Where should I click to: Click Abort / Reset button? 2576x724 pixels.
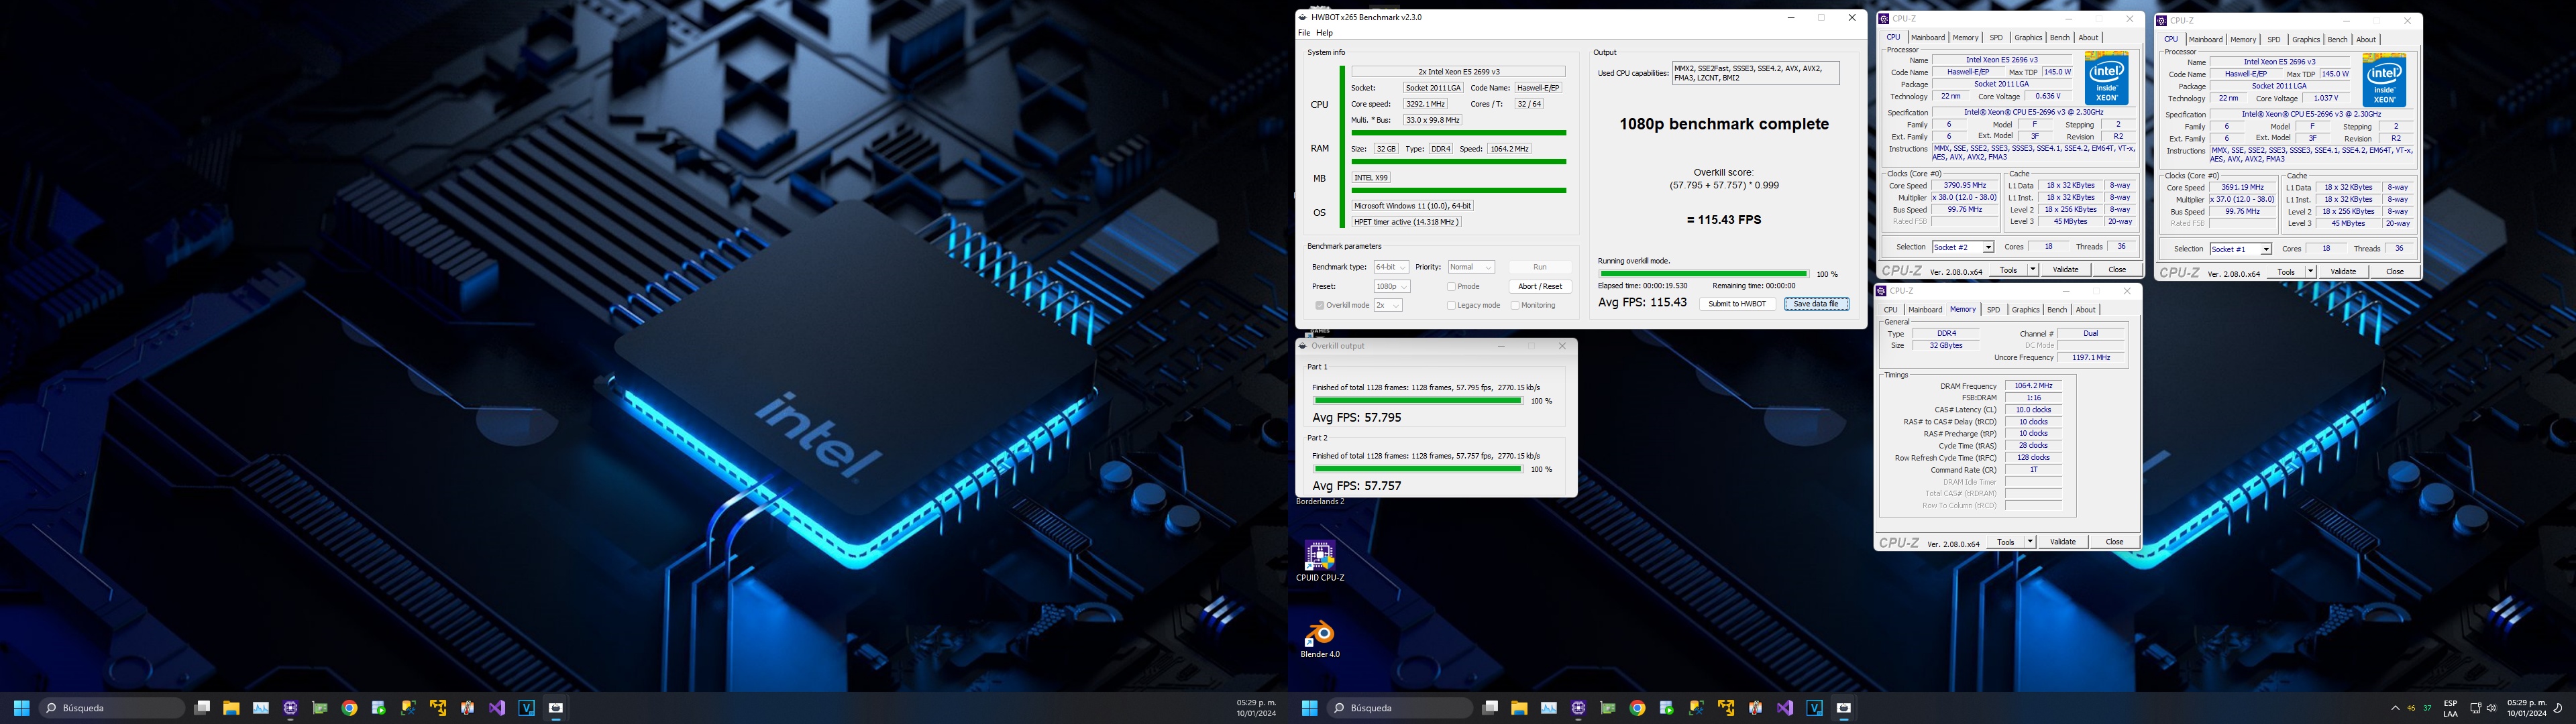point(1540,286)
